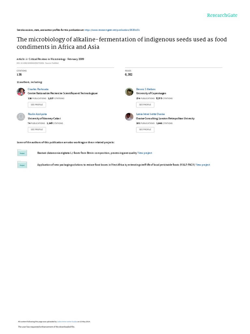Click the article title heading
This screenshot has width=250, height=334.
pyautogui.click(x=122, y=43)
